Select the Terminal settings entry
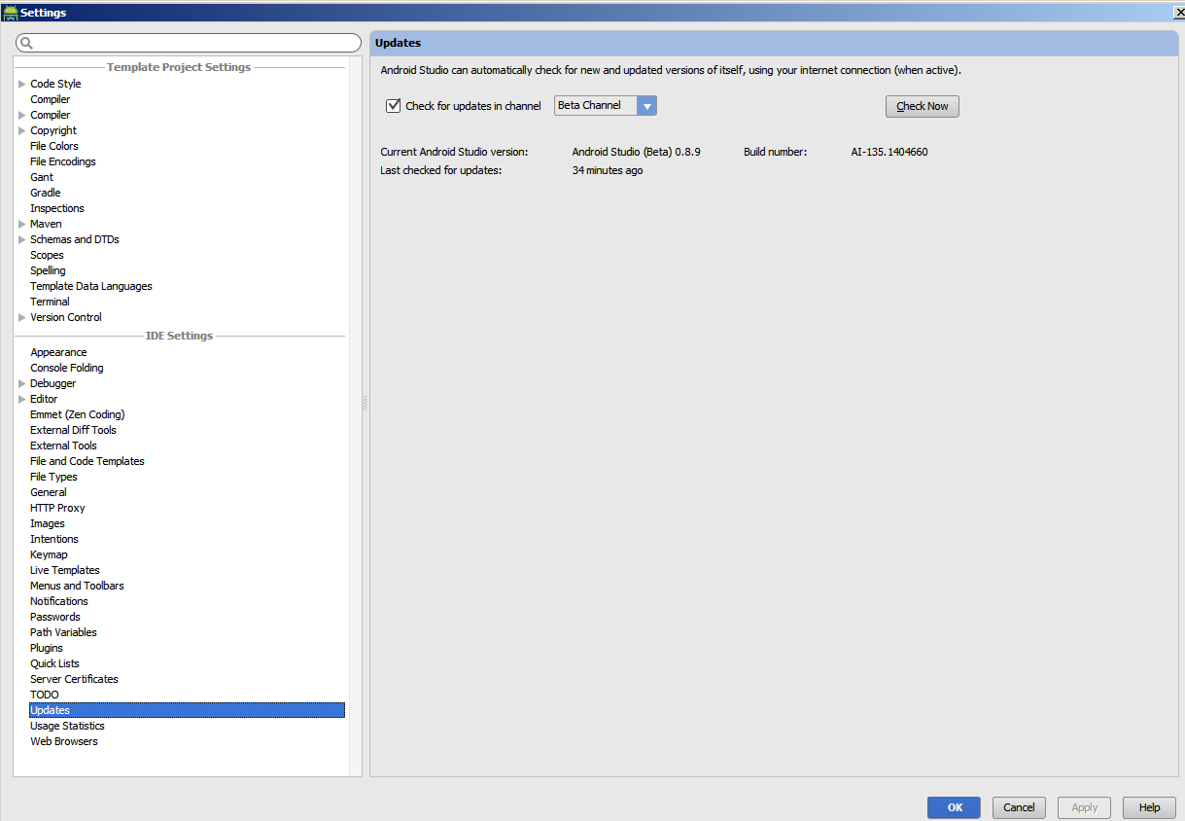 coord(50,302)
